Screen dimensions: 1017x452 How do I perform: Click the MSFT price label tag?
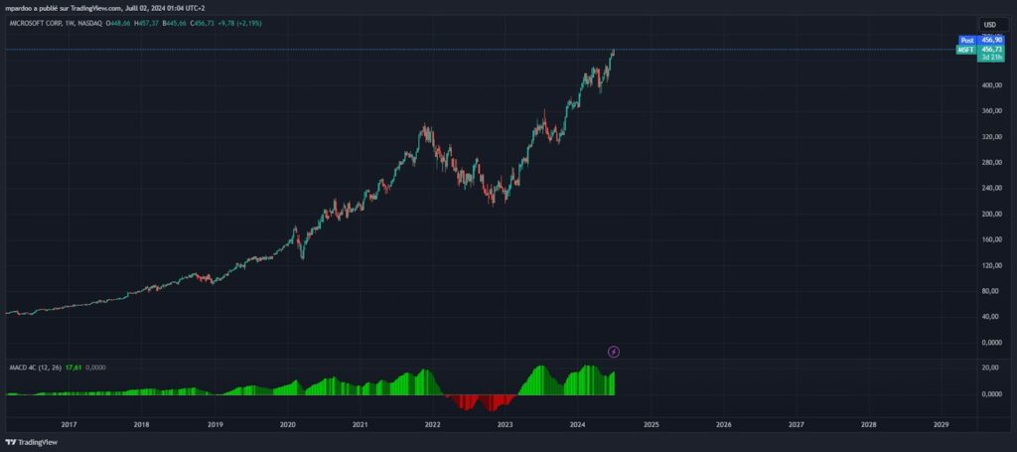[x=965, y=49]
